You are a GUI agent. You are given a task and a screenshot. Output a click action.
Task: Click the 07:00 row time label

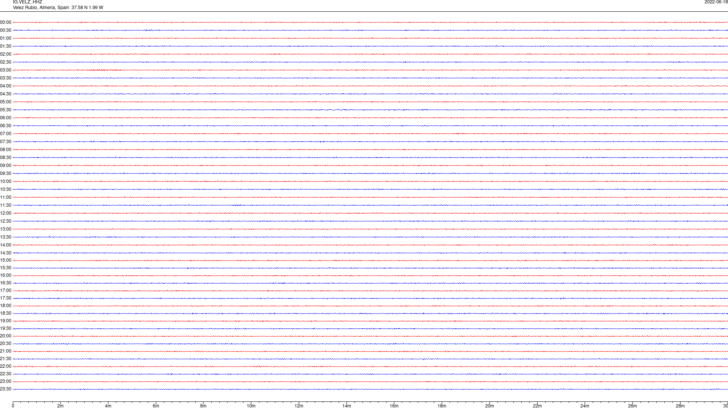6,134
